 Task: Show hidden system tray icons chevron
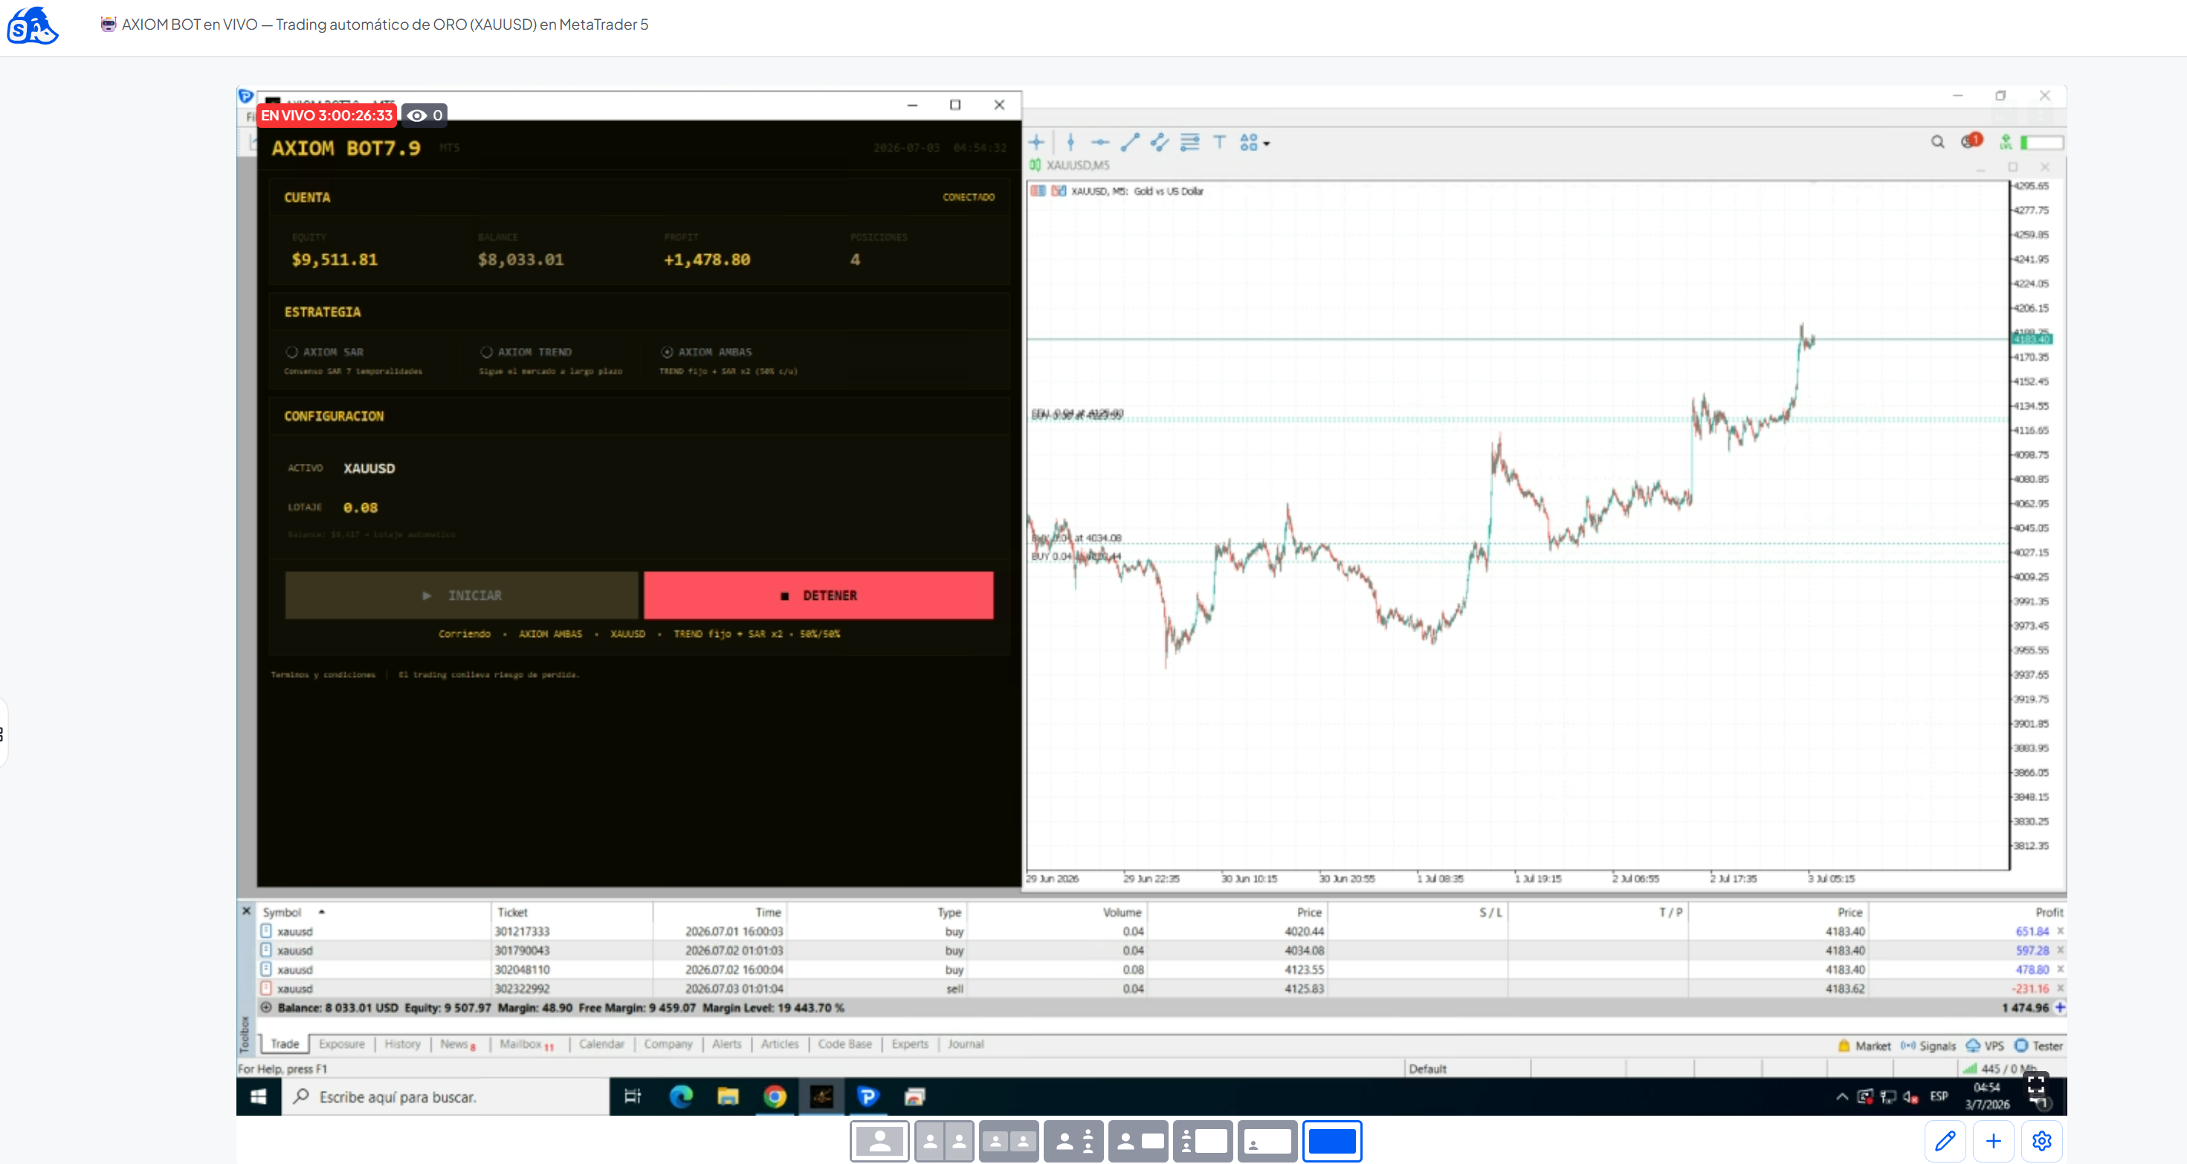(1841, 1097)
